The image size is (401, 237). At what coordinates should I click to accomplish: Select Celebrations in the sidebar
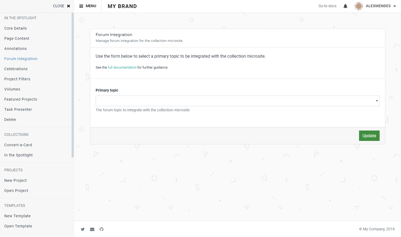(16, 69)
